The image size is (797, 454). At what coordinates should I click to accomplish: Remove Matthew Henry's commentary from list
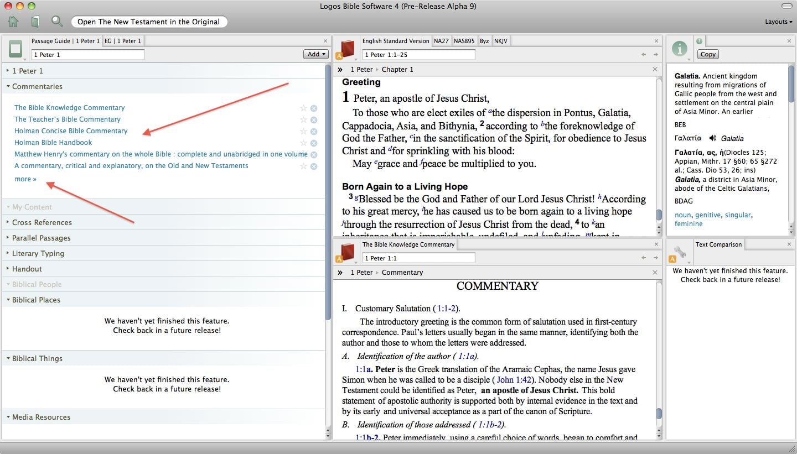(x=314, y=154)
